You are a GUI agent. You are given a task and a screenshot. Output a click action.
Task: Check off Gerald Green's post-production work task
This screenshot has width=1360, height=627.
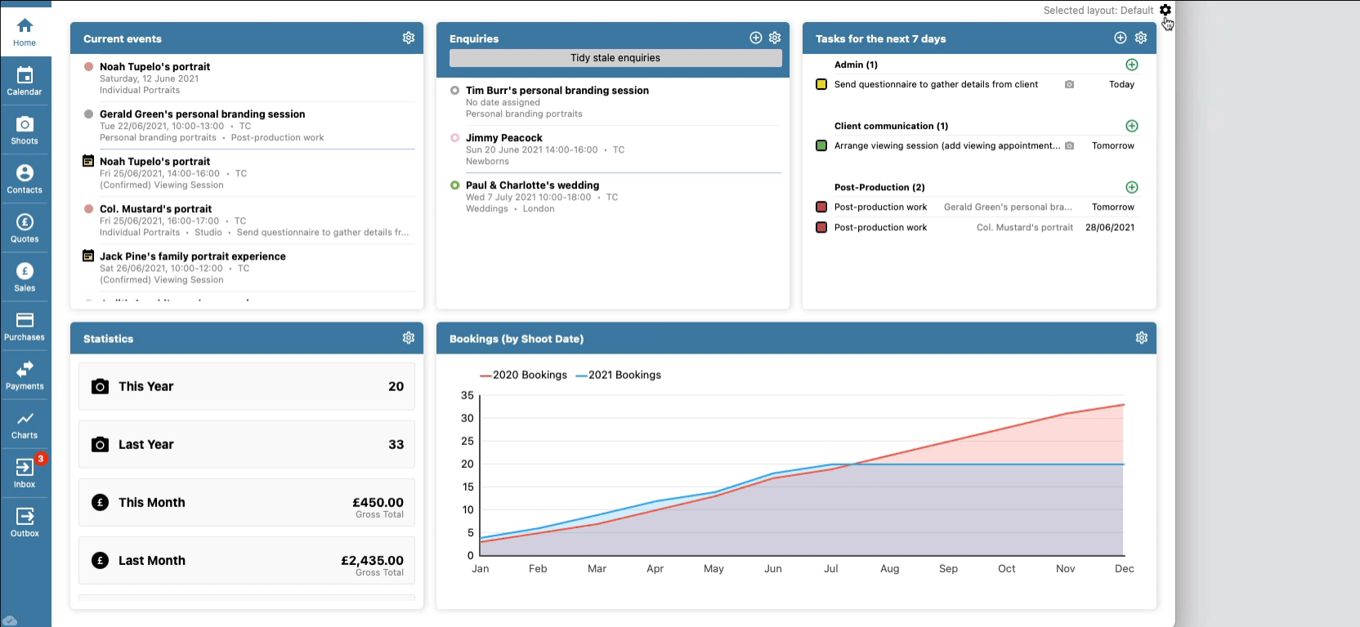[821, 207]
